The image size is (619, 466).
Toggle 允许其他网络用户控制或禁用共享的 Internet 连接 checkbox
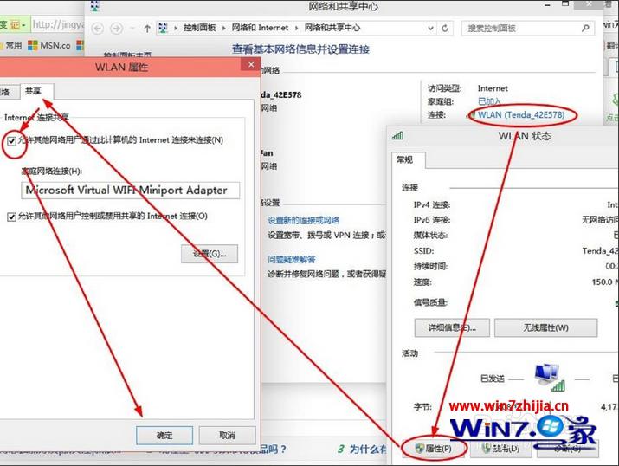click(11, 217)
